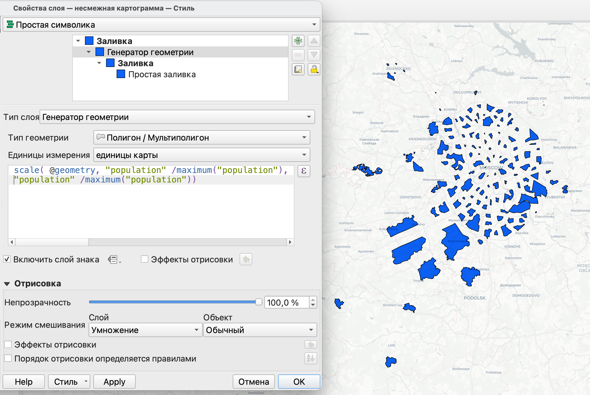Screen dimensions: 590x395
Task: Toggle the Включить слой знака checkbox
Action: [7, 259]
